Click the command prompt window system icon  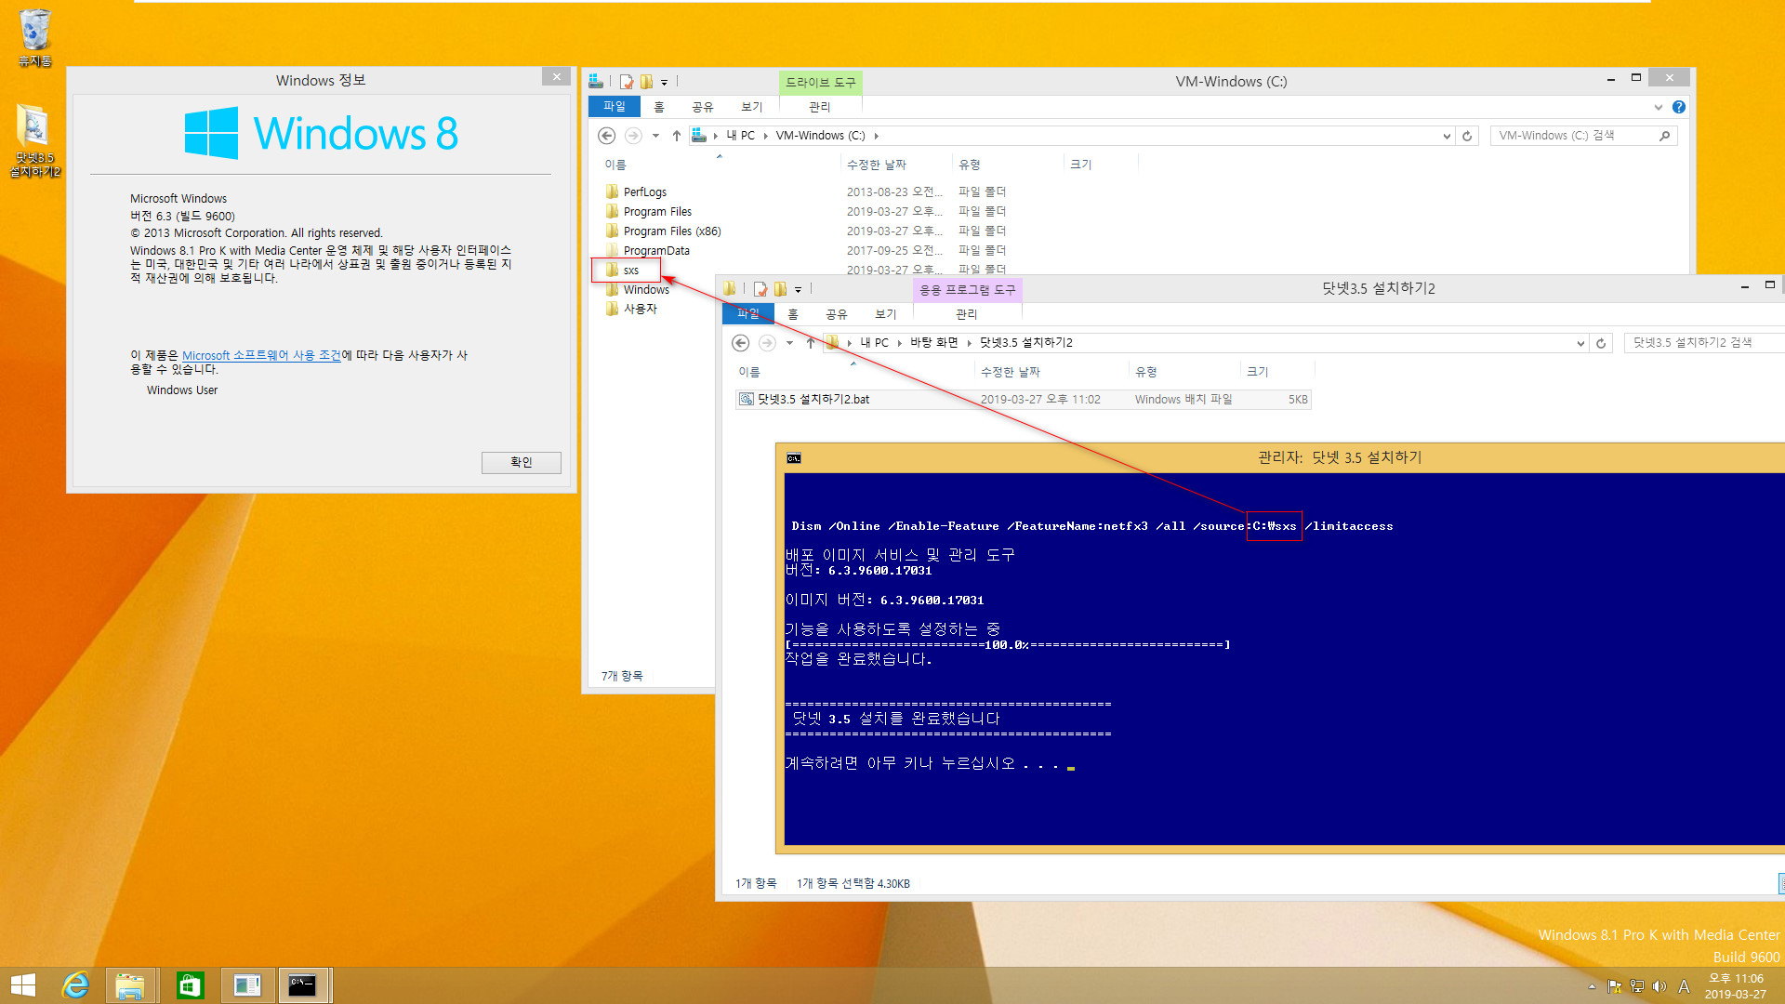pos(794,458)
